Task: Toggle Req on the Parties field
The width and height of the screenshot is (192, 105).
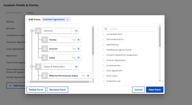Action: point(74,40)
